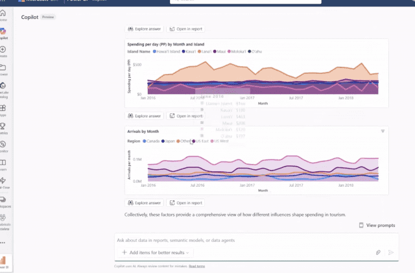Screen dimensions: 415x273
Task: Click Open in report above the Arrivals chart
Action: [x=186, y=116]
